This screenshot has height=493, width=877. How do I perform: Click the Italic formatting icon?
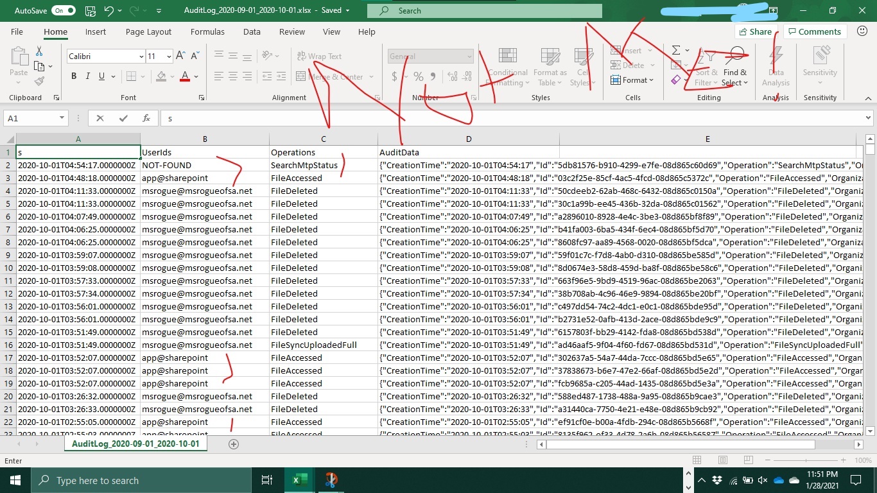pos(88,76)
